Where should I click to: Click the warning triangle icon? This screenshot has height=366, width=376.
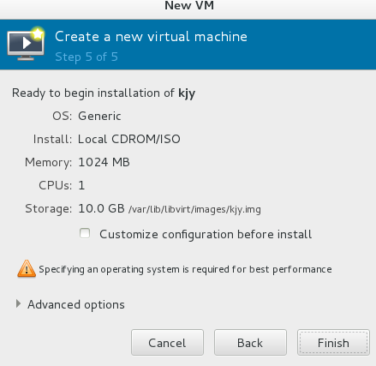click(x=27, y=268)
